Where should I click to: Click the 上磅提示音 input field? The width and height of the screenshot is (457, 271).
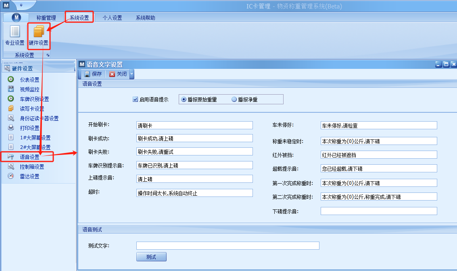click(x=194, y=179)
